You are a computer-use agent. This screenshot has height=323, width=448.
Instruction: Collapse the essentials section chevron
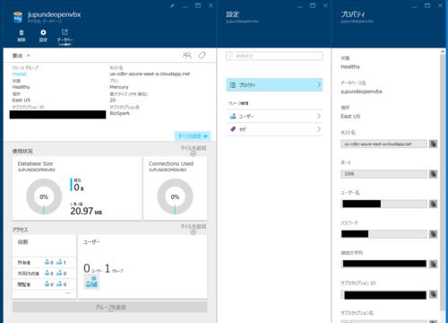(29, 56)
